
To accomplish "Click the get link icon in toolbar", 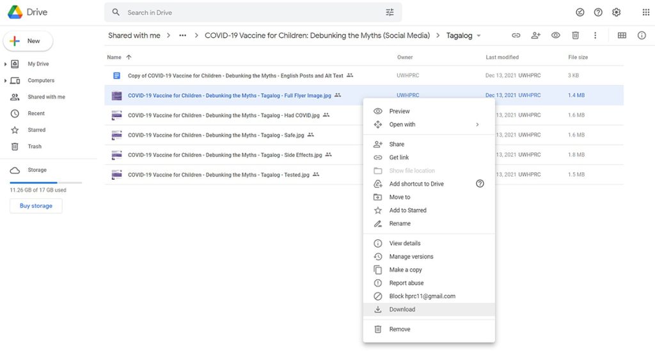I will click(x=516, y=36).
